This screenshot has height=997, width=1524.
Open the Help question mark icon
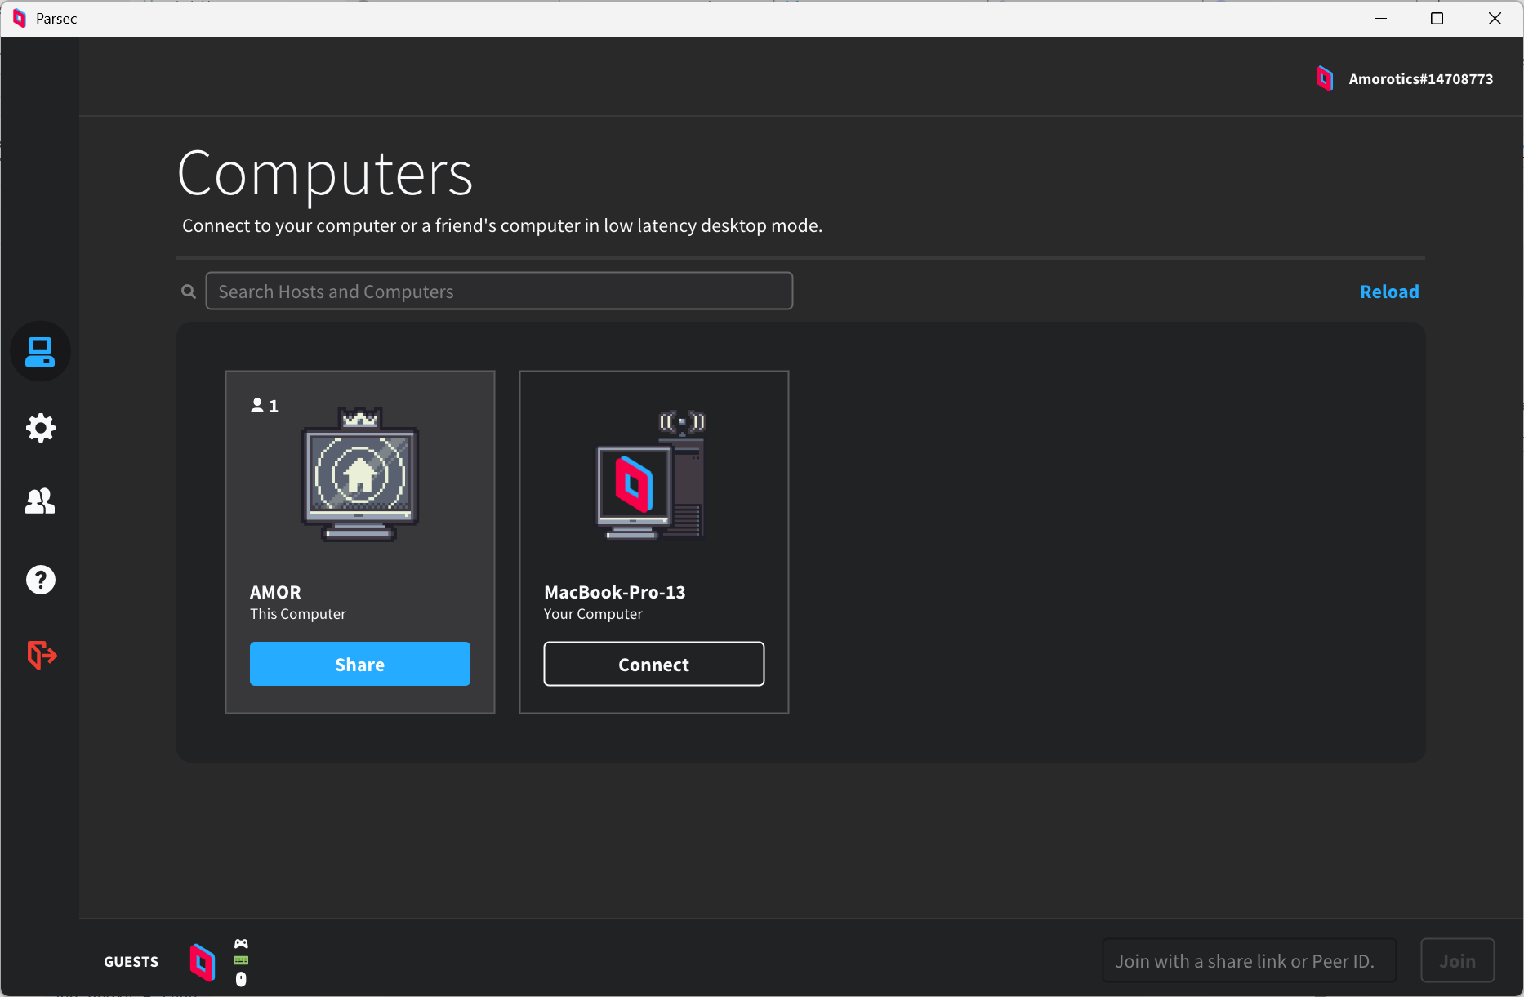point(40,580)
